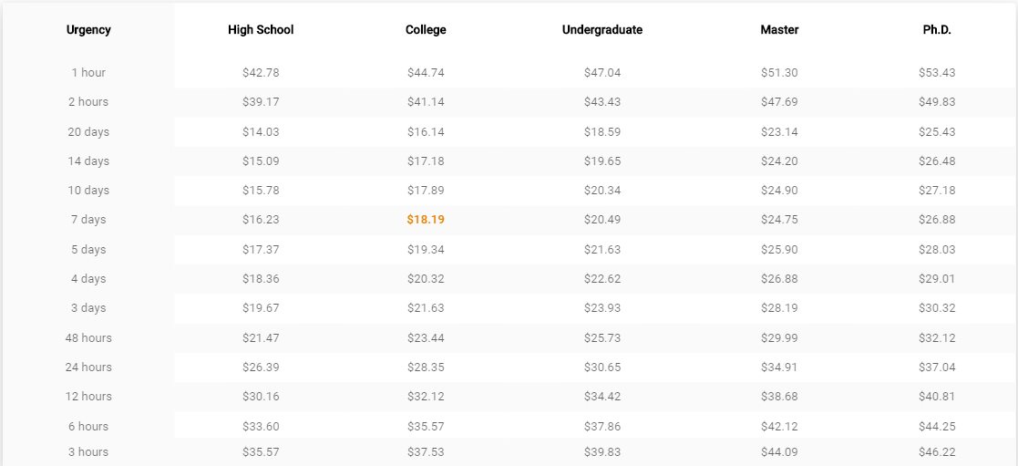The height and width of the screenshot is (466, 1018).
Task: Choose the $42.12 Master 6 hours price
Action: [780, 427]
